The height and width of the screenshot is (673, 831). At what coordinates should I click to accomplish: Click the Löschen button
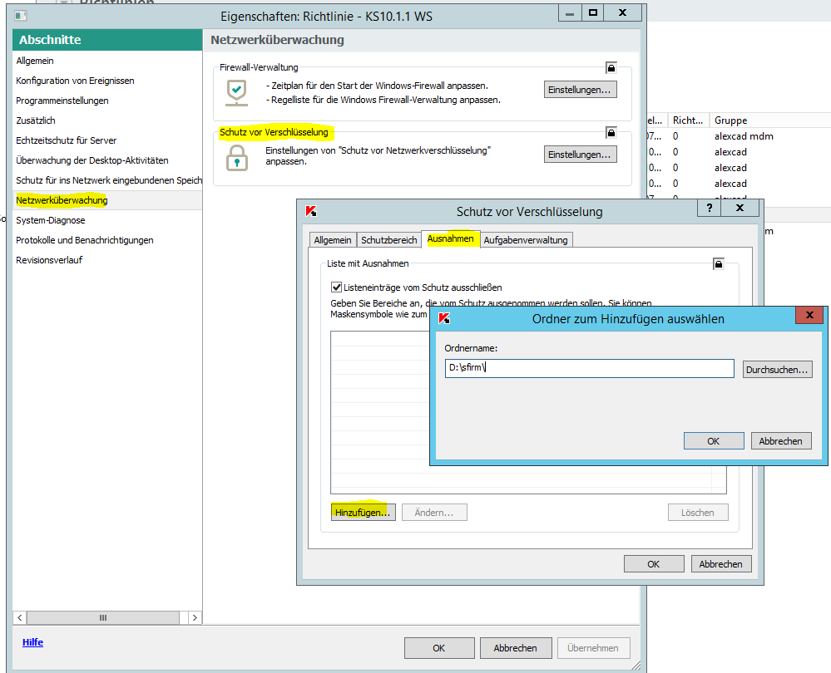tap(697, 513)
